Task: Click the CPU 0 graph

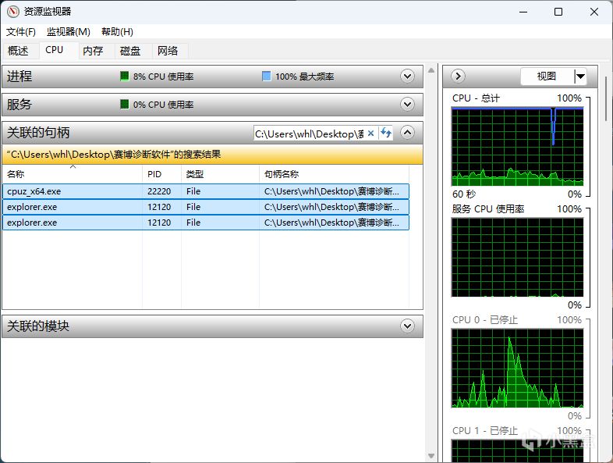Action: point(517,369)
